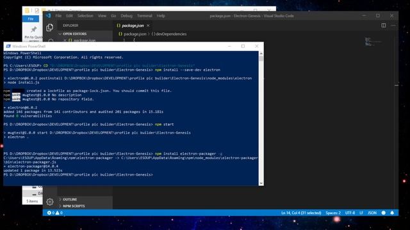Open the Manage gear icon in VS Code
410x230 pixels.
click(x=50, y=202)
